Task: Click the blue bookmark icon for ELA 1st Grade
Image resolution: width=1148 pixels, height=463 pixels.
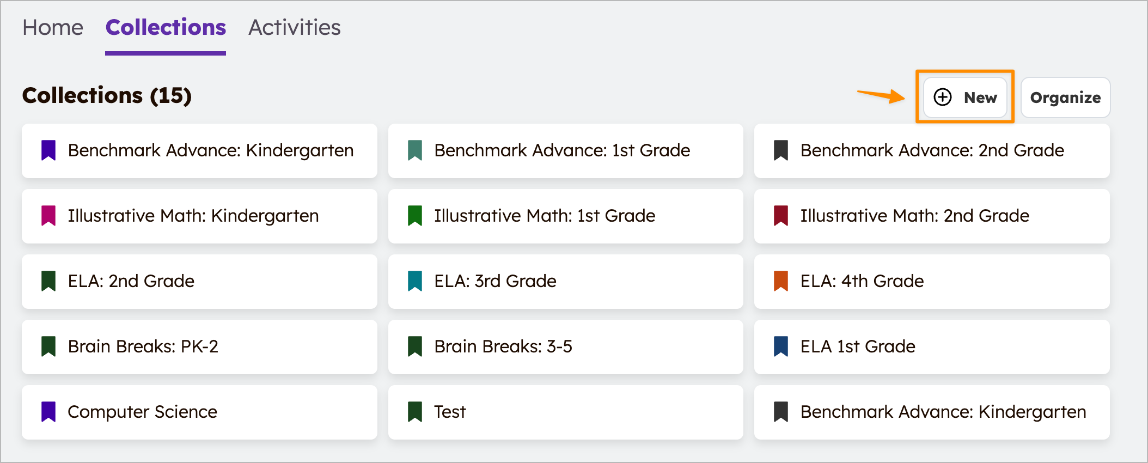Action: point(781,346)
